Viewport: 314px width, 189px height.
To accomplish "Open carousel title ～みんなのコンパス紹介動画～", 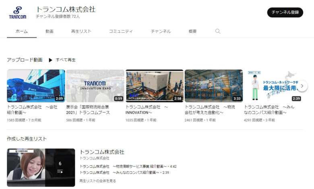I will 269,110.
